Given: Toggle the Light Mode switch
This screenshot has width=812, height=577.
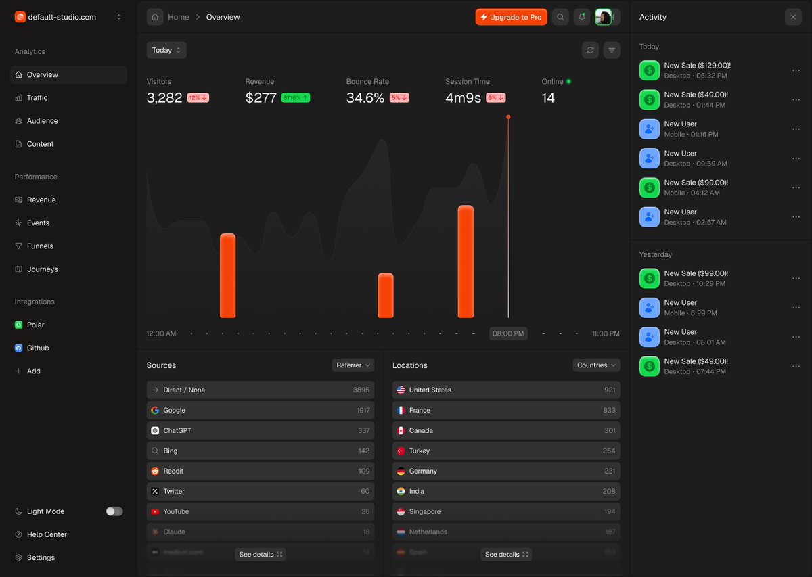Looking at the screenshot, I should coord(114,511).
